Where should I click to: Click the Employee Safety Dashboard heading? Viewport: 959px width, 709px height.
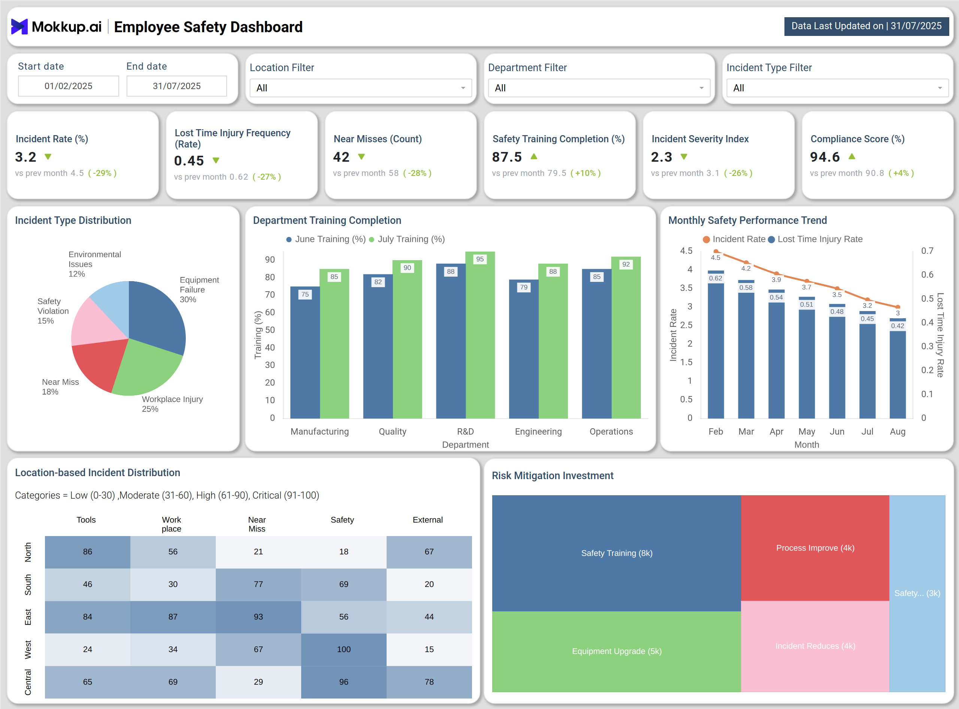point(208,27)
